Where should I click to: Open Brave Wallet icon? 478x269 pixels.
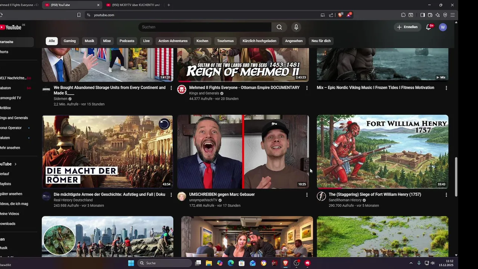pyautogui.click(x=430, y=15)
